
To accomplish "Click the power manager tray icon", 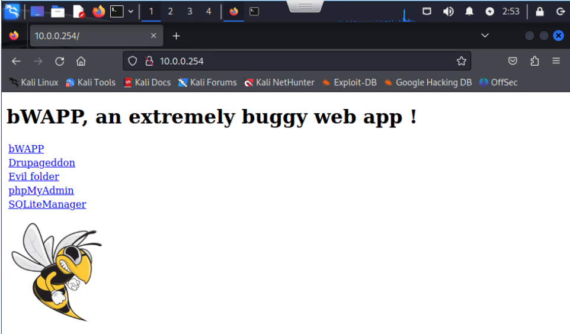I will pos(489,12).
